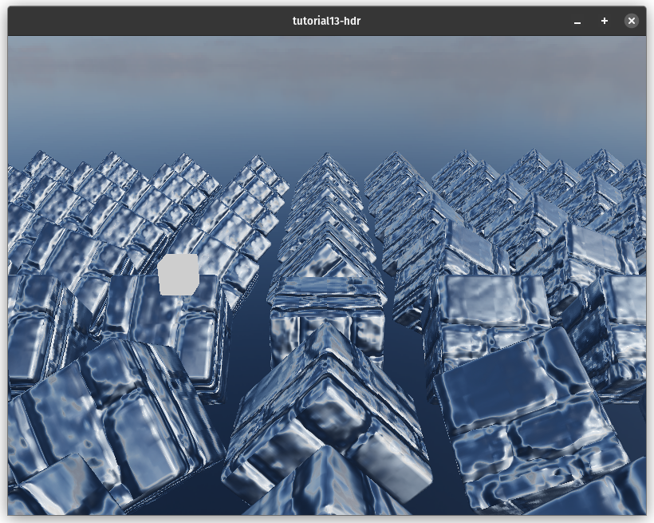The height and width of the screenshot is (523, 654).
Task: Close the tutorial13-hdr window
Action: (632, 21)
